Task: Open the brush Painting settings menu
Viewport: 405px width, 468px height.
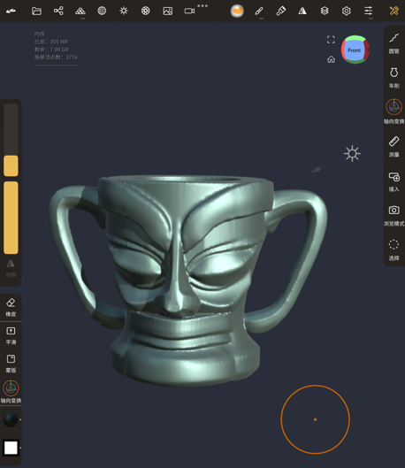Action: tap(280, 11)
